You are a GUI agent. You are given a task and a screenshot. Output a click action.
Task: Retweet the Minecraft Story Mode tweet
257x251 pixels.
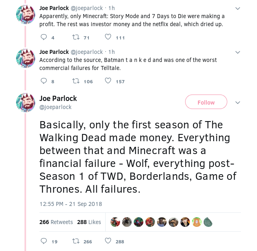coord(75,37)
